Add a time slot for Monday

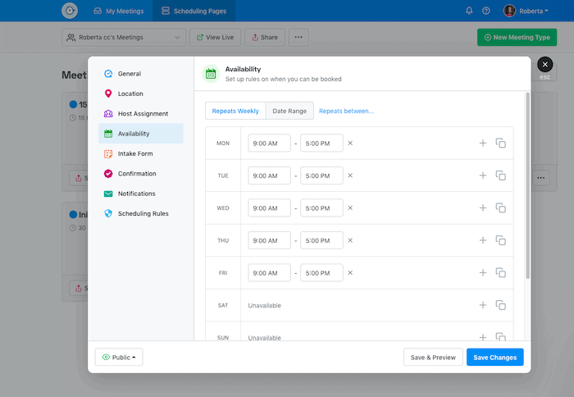point(483,144)
